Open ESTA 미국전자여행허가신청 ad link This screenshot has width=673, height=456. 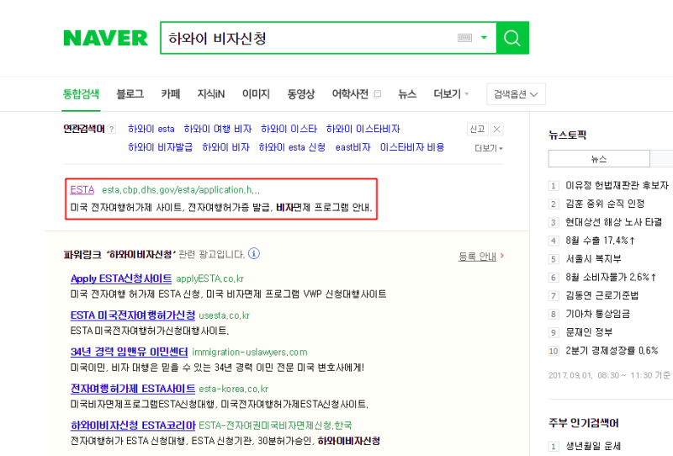click(x=133, y=315)
